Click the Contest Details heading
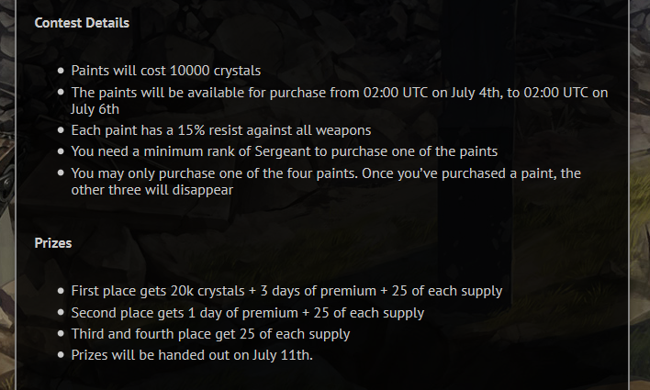The width and height of the screenshot is (650, 390). [82, 23]
